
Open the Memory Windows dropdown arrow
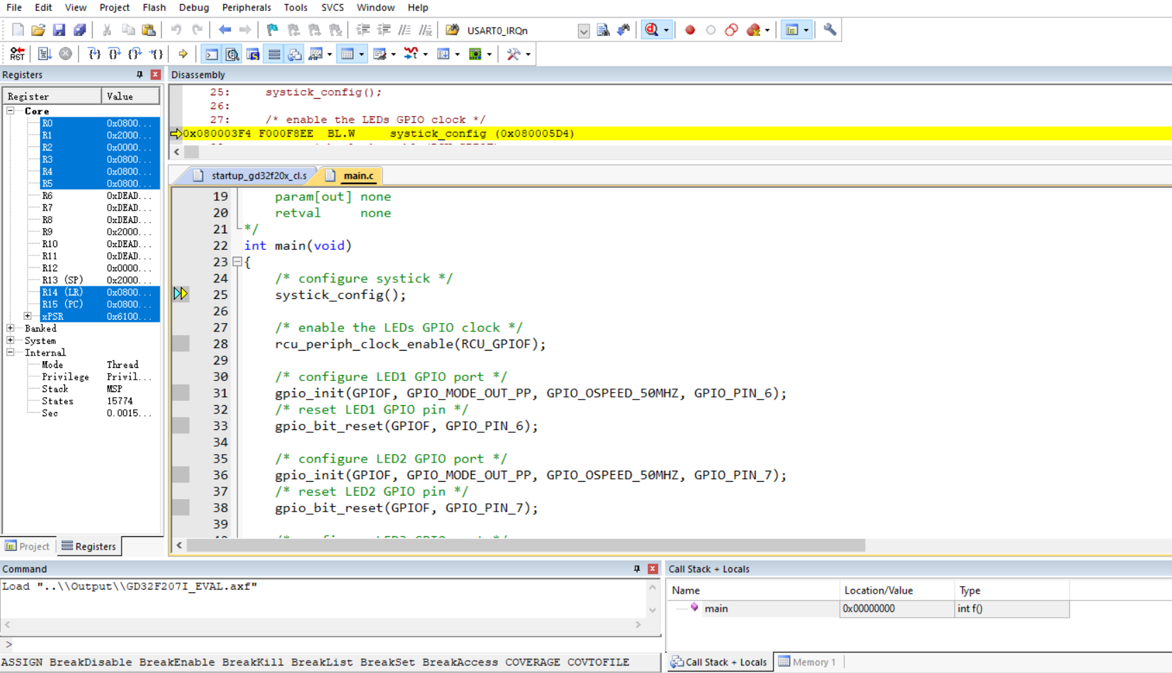pos(361,55)
